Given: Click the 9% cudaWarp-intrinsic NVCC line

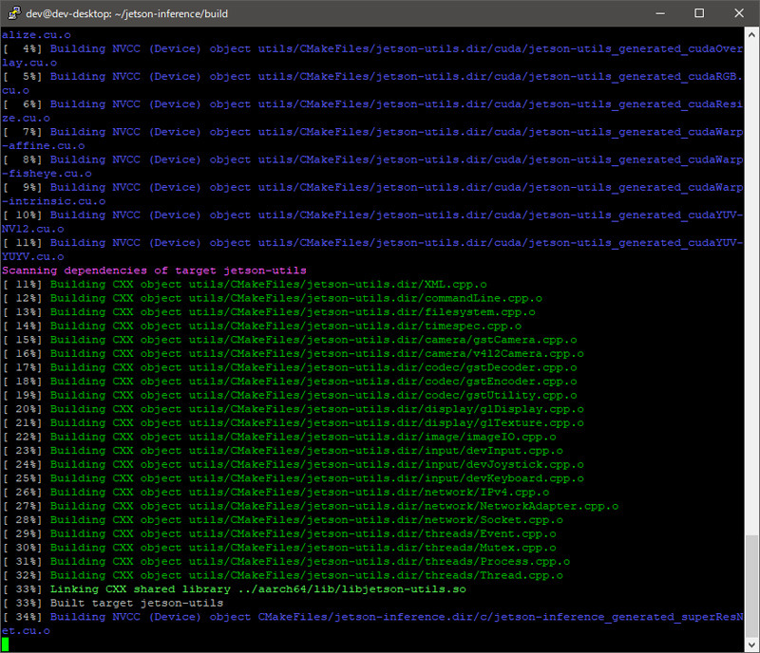Looking at the screenshot, I should pos(372,194).
